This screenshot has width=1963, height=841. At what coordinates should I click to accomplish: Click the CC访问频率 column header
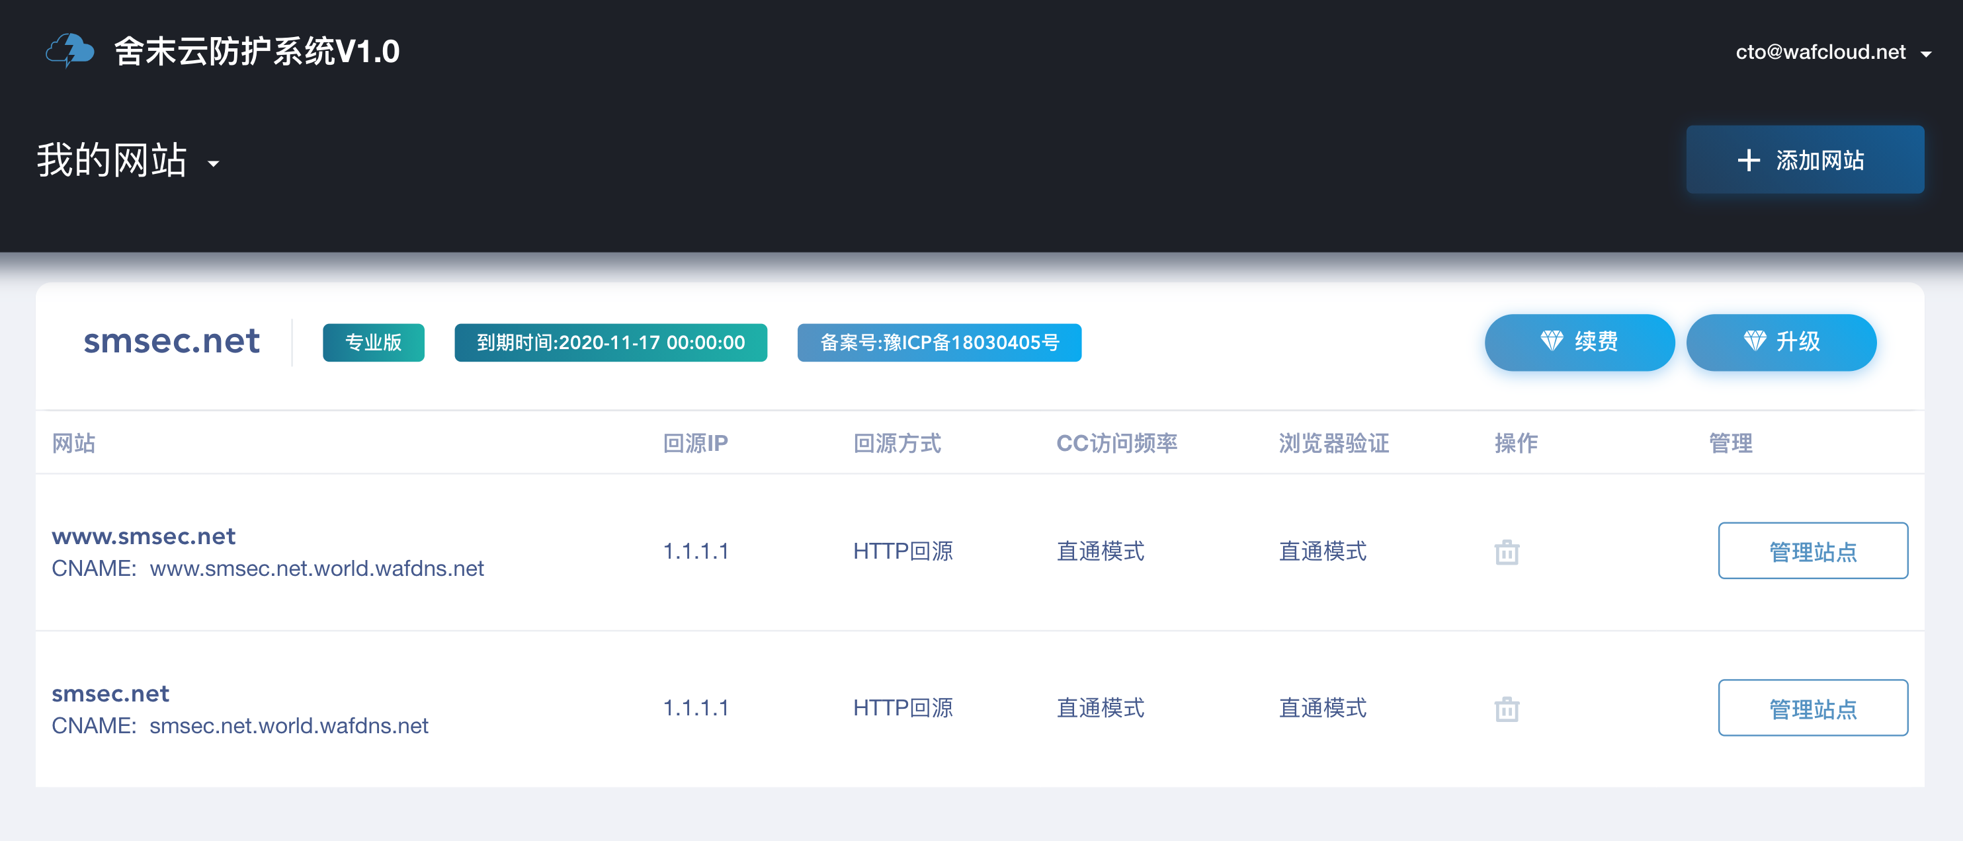[x=1116, y=442]
